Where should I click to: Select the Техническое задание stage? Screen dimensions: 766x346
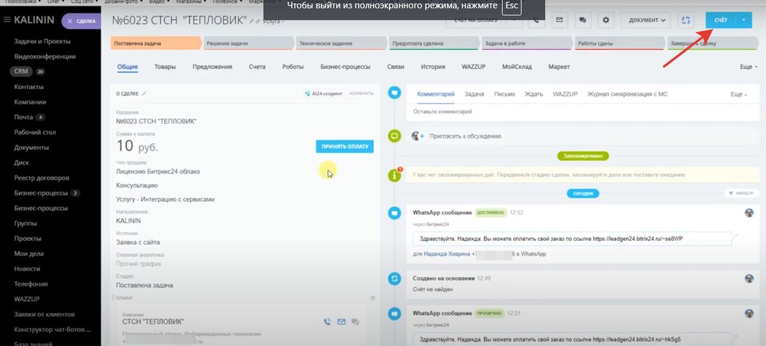pyautogui.click(x=340, y=43)
